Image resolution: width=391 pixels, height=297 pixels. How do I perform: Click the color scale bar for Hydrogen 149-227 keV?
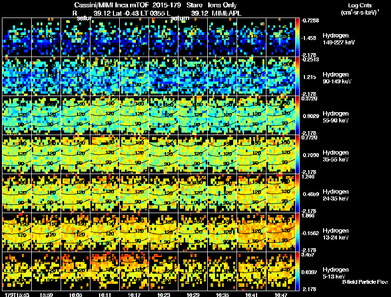point(297,38)
